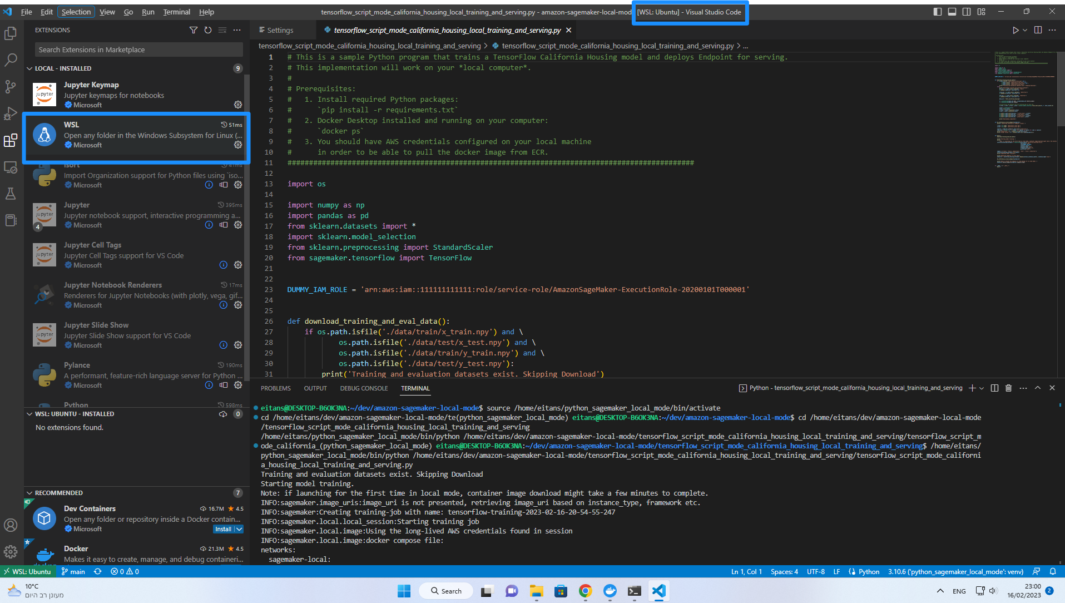Install WSL: Ubuntu extensions via cloud icon
Viewport: 1065px width, 603px height.
point(223,414)
